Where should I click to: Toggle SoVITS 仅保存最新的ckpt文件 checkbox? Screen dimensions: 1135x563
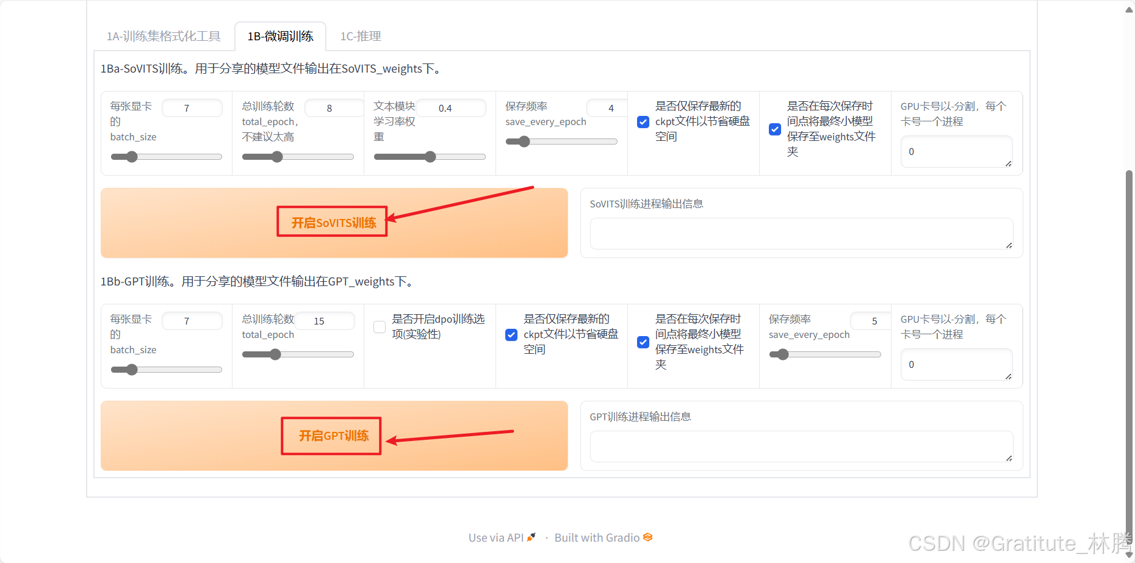pyautogui.click(x=643, y=121)
